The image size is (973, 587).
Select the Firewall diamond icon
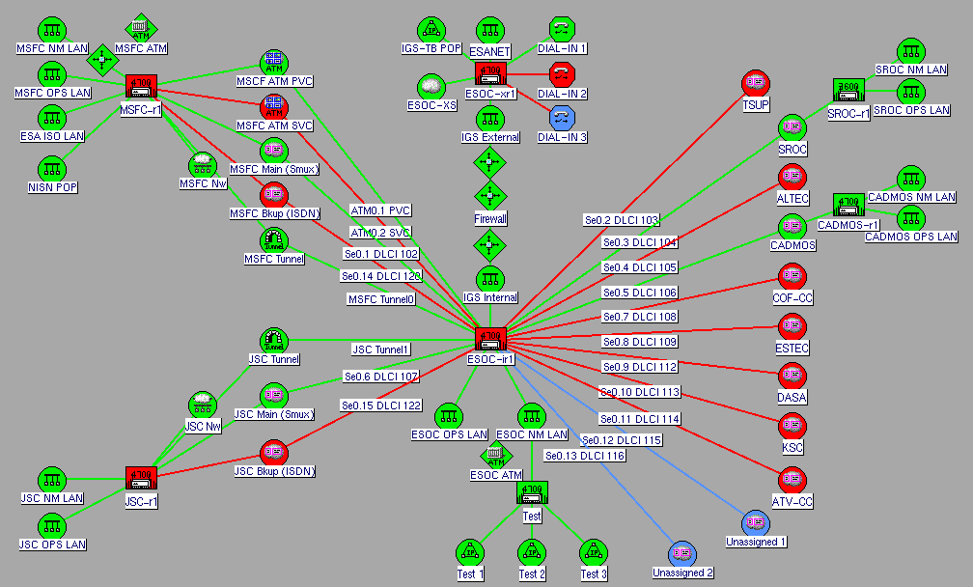click(x=490, y=195)
